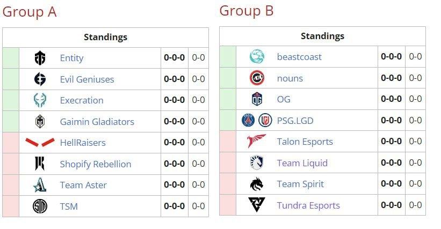Click the TSM logo icon
This screenshot has width=441, height=229.
coord(40,206)
